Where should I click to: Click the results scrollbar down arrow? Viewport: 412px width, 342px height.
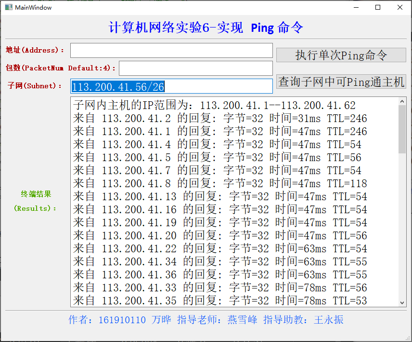[x=402, y=302]
